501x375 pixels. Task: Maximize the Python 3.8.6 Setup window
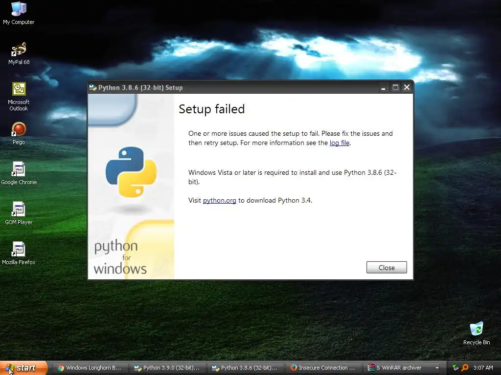tap(395, 87)
